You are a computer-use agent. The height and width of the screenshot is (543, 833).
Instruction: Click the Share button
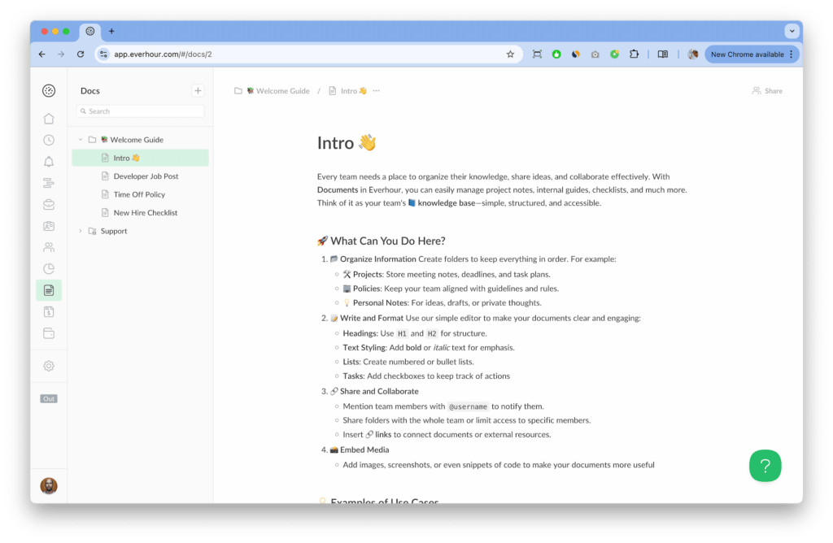pos(765,90)
